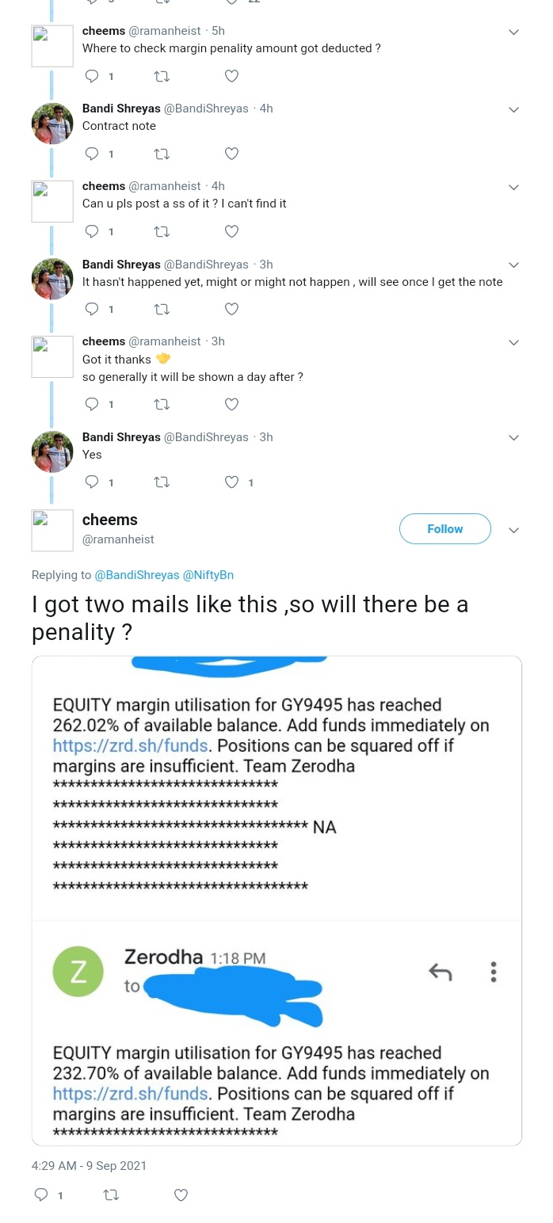Retweet the "Can u pls post a ss" tweet
Image resolution: width=553 pixels, height=1223 pixels.
162,231
